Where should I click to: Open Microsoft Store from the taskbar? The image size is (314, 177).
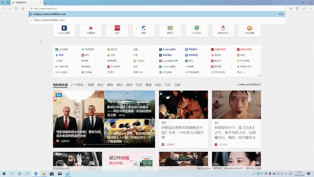(52, 174)
